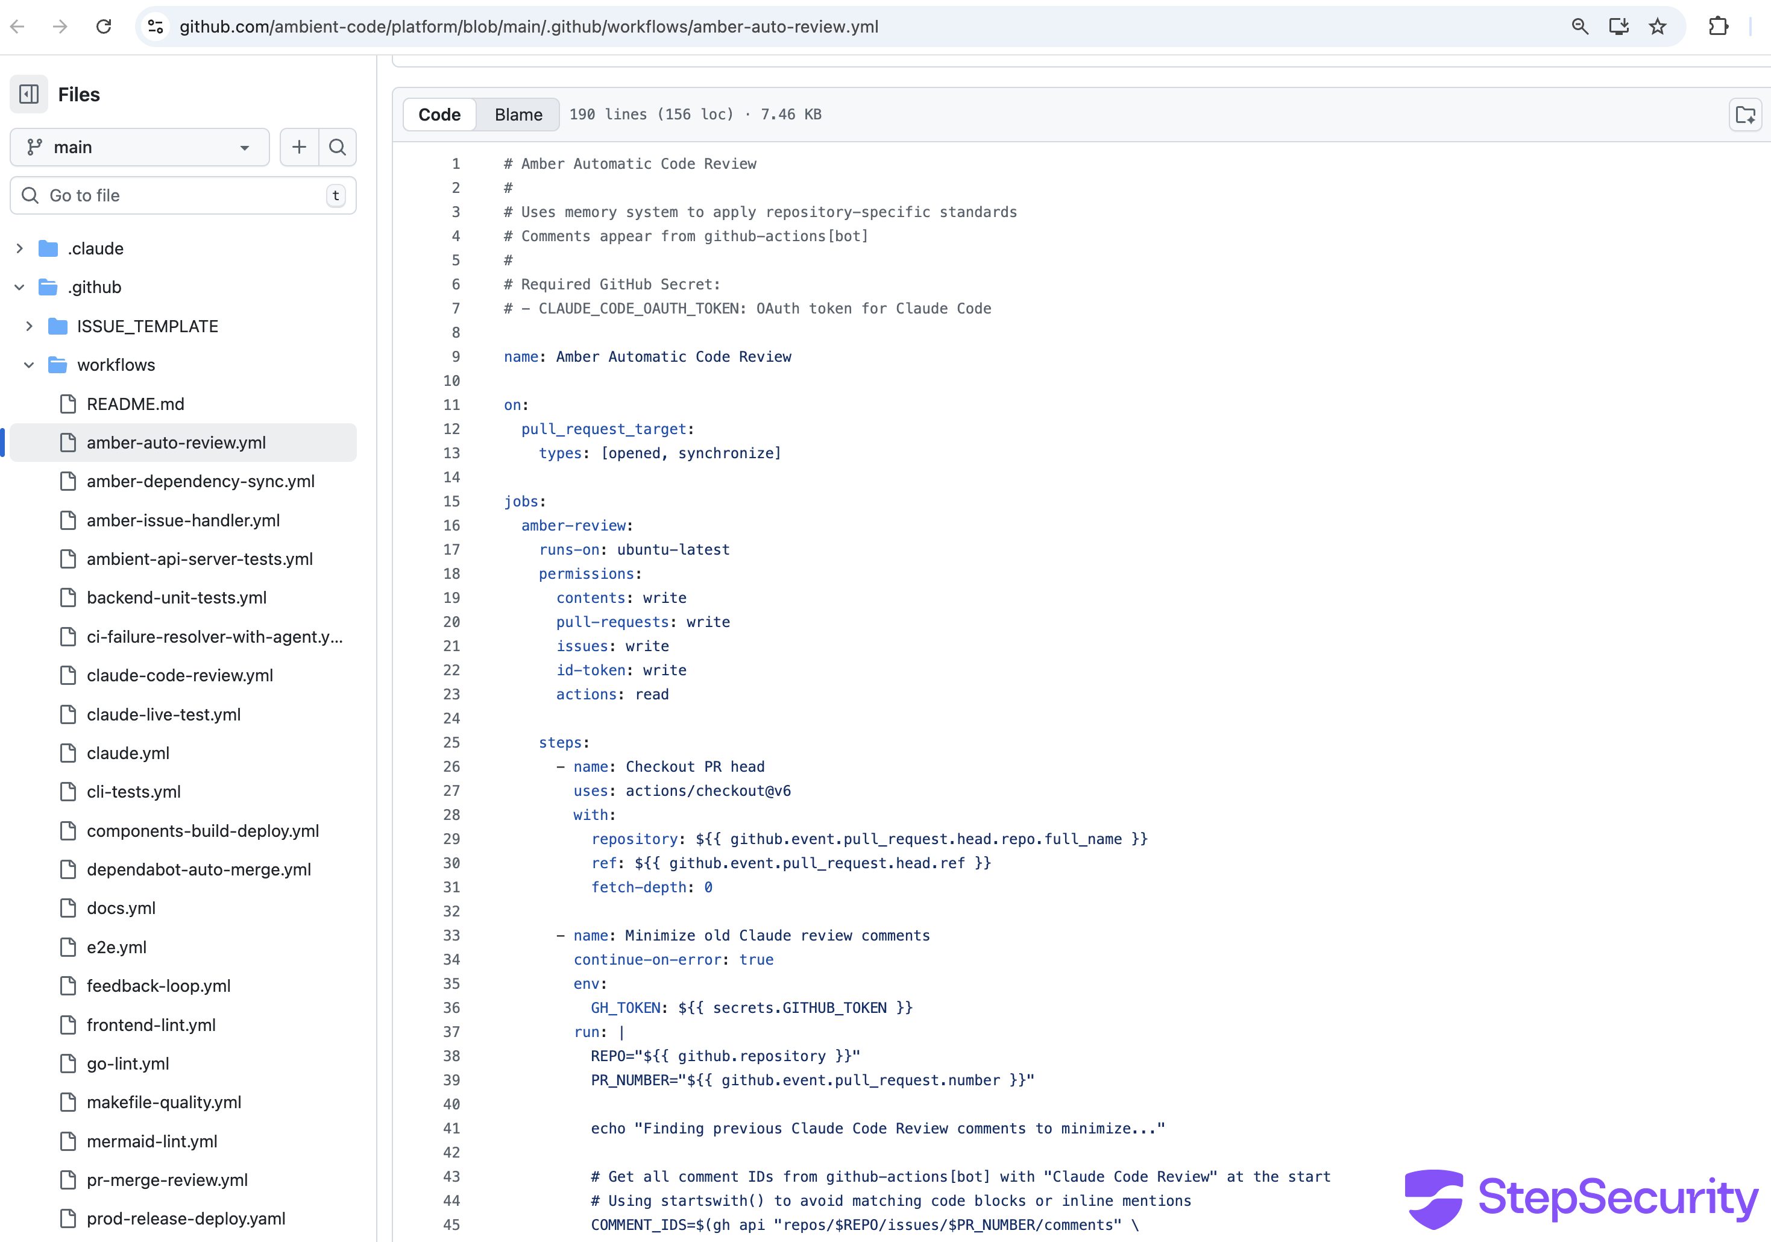
Task: Open the Copilot file icon at top right
Action: (1744, 115)
